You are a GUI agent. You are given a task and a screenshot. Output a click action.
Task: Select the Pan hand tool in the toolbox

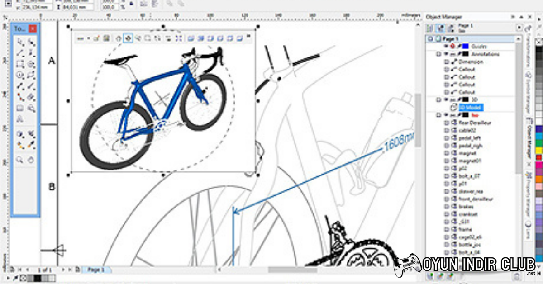pyautogui.click(x=31, y=159)
